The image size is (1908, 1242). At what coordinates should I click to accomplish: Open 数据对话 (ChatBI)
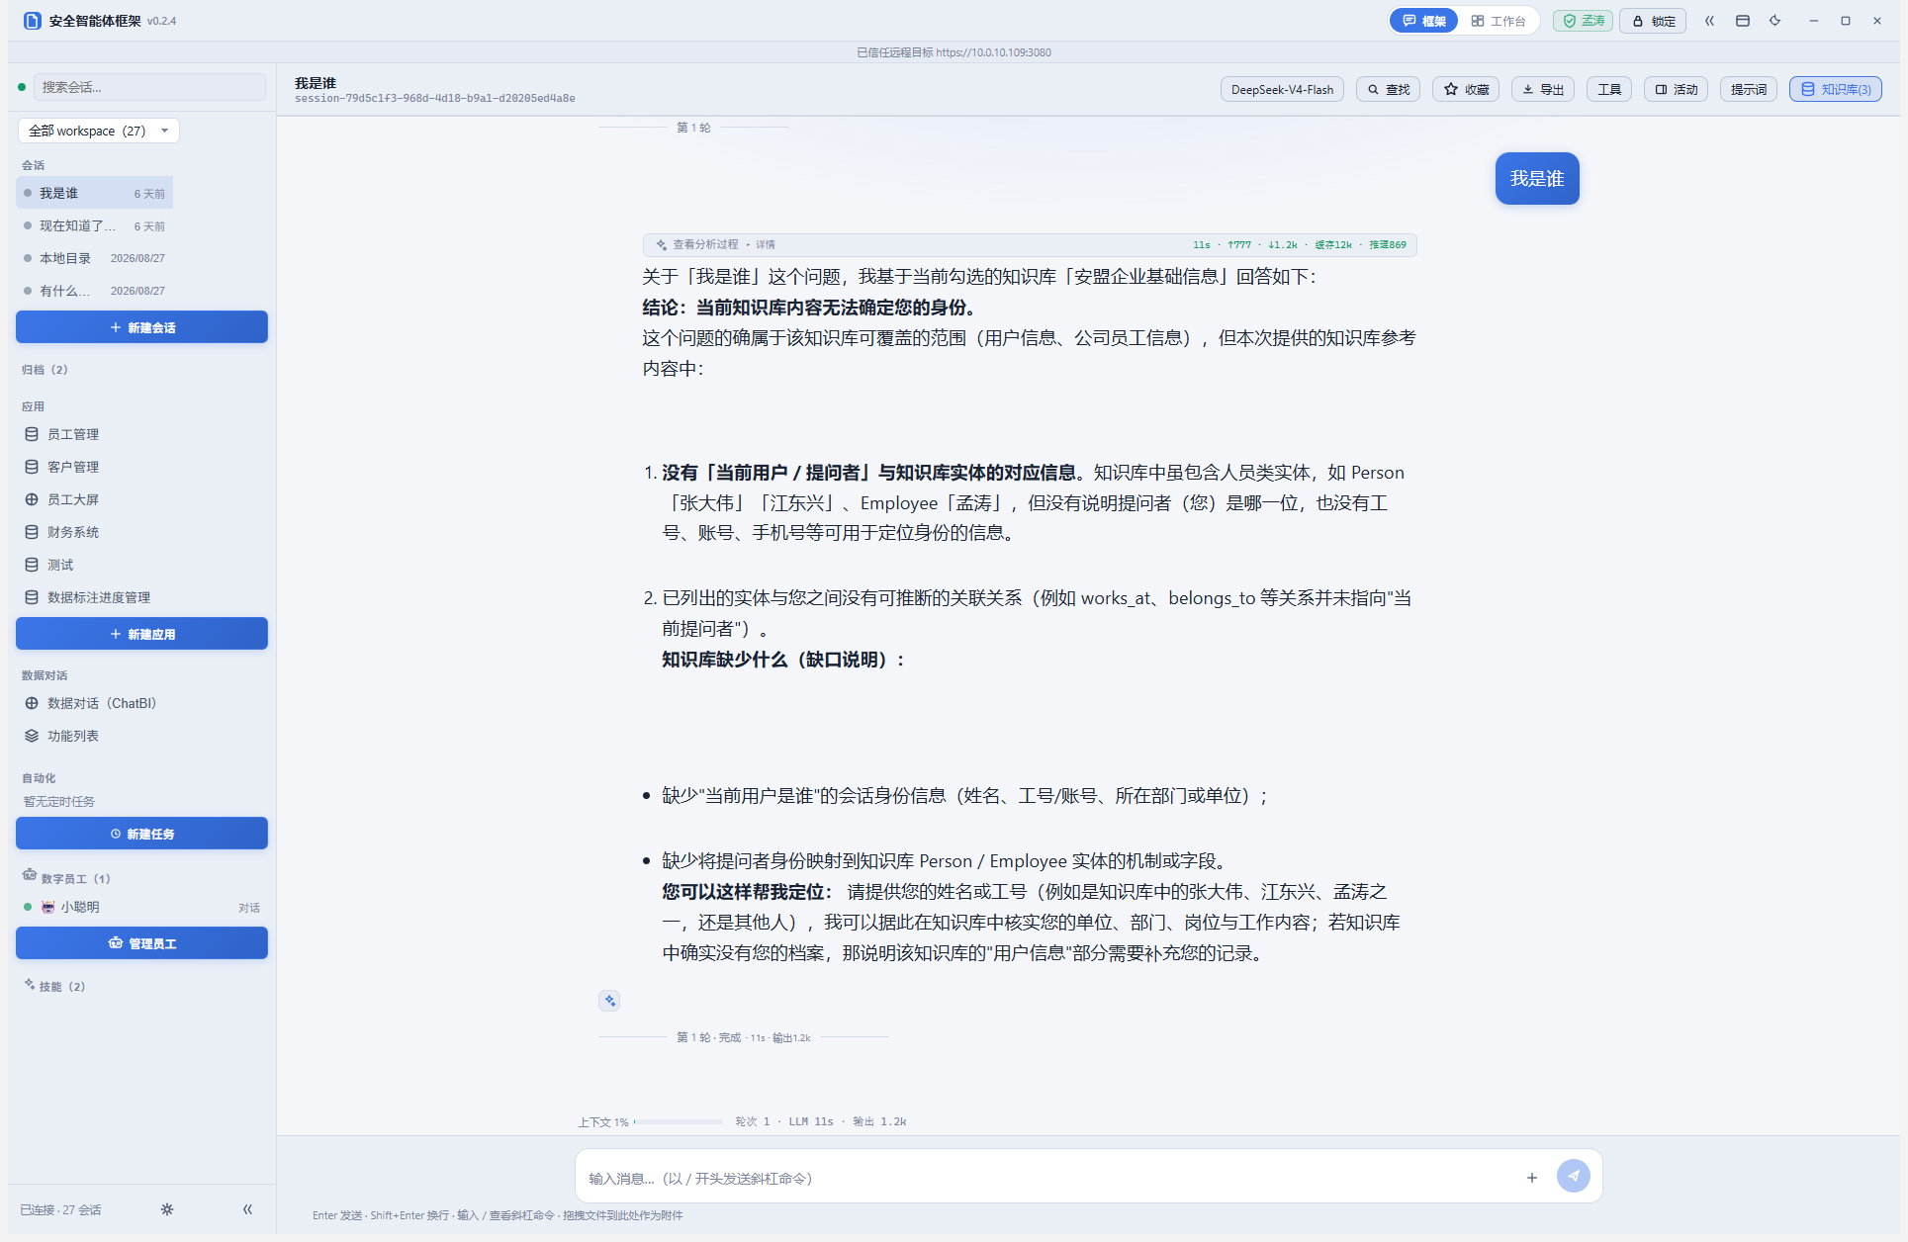coord(142,703)
